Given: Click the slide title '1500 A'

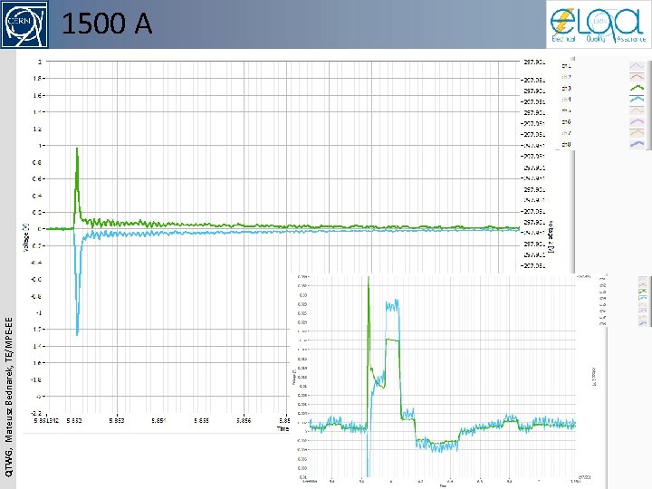Looking at the screenshot, I should pyautogui.click(x=107, y=24).
